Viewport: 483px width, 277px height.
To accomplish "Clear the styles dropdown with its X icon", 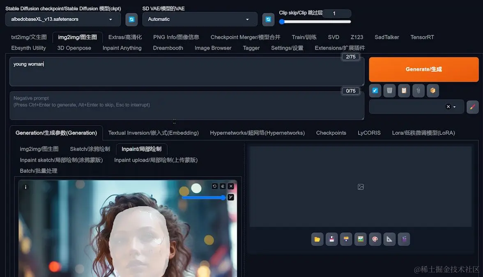I will [x=448, y=107].
